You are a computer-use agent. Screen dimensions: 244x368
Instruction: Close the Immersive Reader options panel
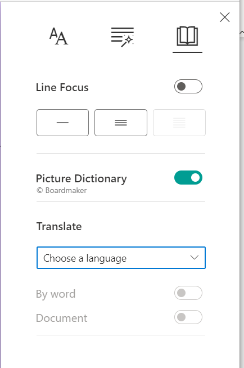tap(224, 17)
